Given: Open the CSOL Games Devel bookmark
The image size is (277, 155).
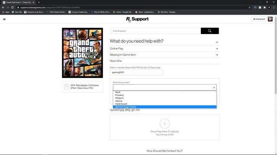Looking at the screenshot, I should (x=56, y=12).
